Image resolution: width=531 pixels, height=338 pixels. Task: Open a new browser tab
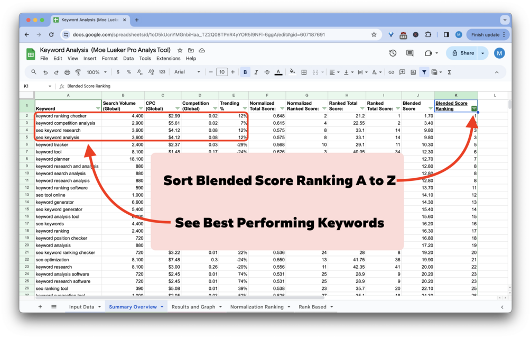(x=137, y=20)
